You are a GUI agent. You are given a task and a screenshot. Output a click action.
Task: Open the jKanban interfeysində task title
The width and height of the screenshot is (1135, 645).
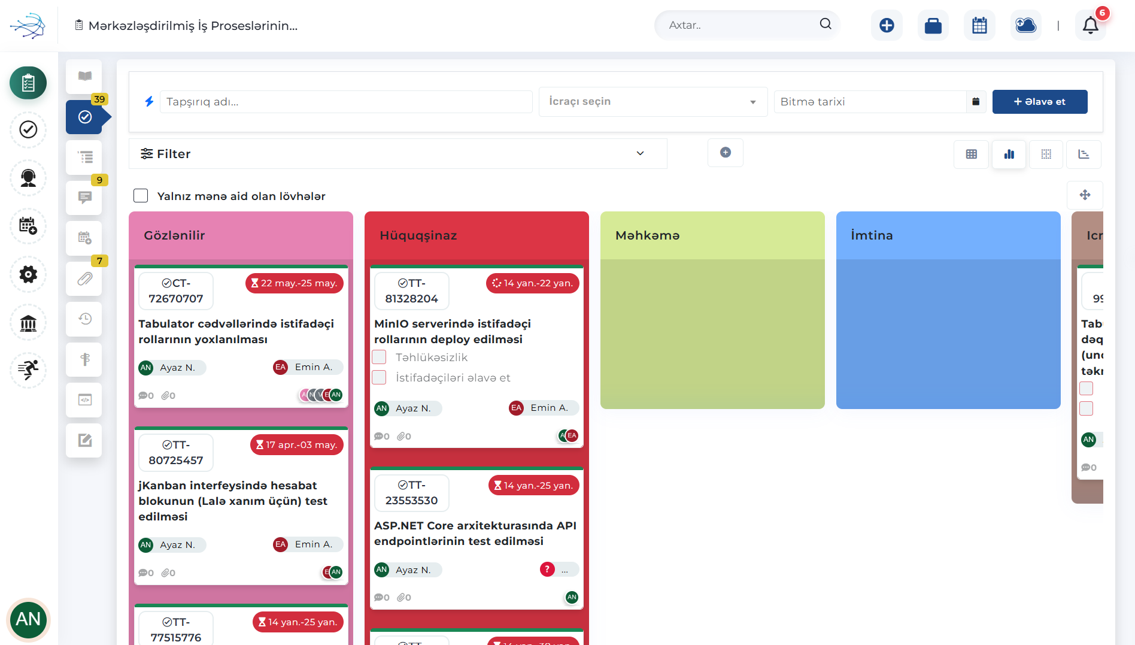point(233,501)
